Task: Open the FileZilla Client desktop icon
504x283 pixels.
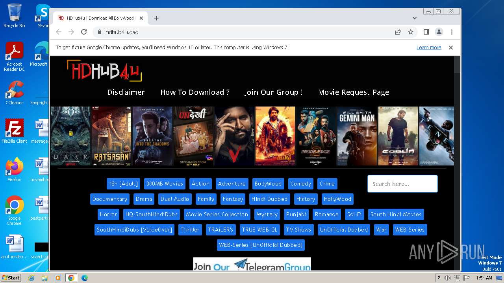Action: [14, 131]
